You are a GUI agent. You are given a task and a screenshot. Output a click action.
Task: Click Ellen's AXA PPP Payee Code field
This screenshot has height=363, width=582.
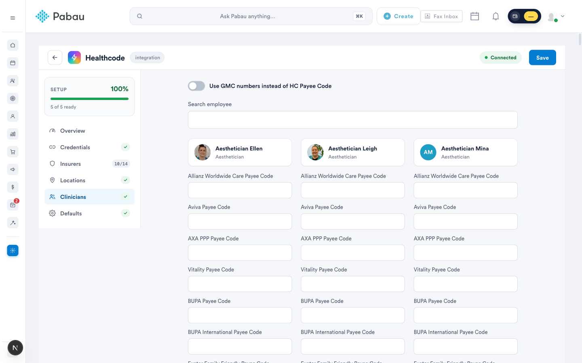click(x=240, y=252)
